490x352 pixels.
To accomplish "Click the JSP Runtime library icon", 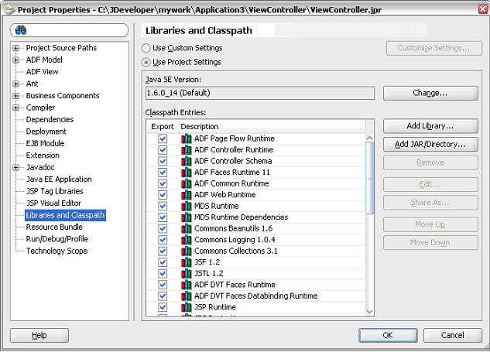I will 186,307.
